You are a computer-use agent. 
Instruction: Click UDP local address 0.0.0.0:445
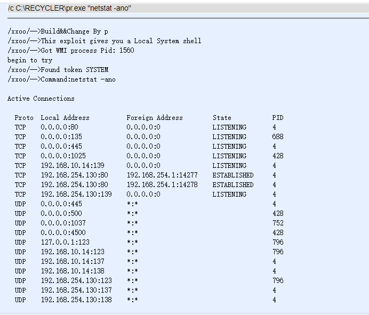(61, 204)
